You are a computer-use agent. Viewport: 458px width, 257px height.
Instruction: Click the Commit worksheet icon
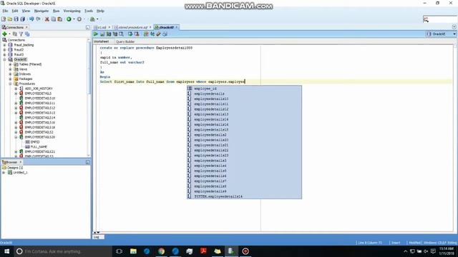pos(130,34)
